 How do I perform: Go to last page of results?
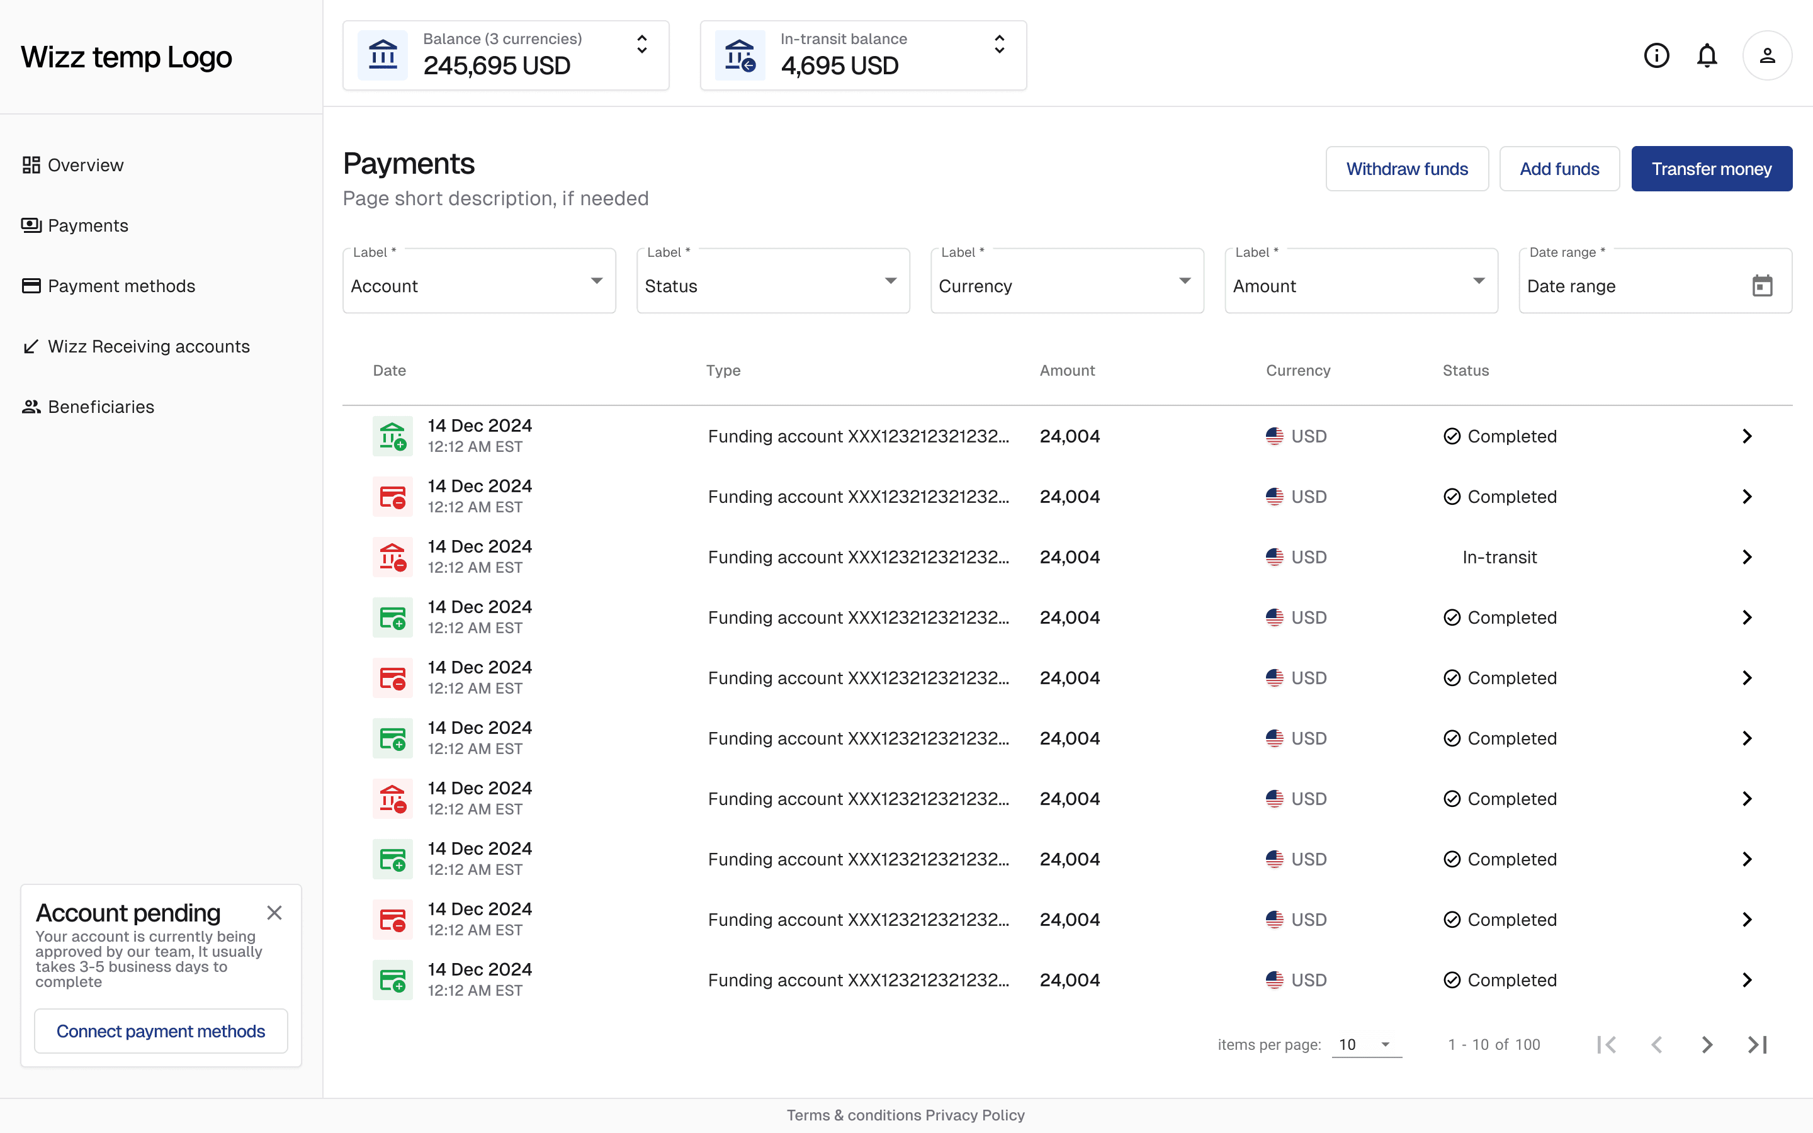[x=1758, y=1045]
